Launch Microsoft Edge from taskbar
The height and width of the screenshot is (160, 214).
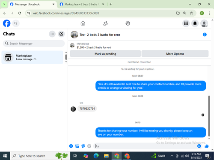[x=96, y=156]
